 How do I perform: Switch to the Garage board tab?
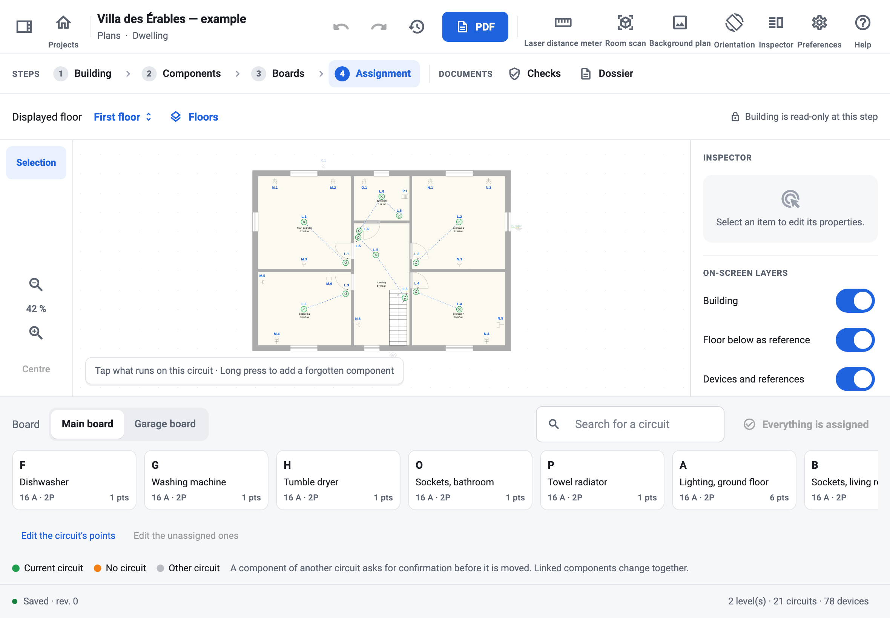[x=165, y=424]
